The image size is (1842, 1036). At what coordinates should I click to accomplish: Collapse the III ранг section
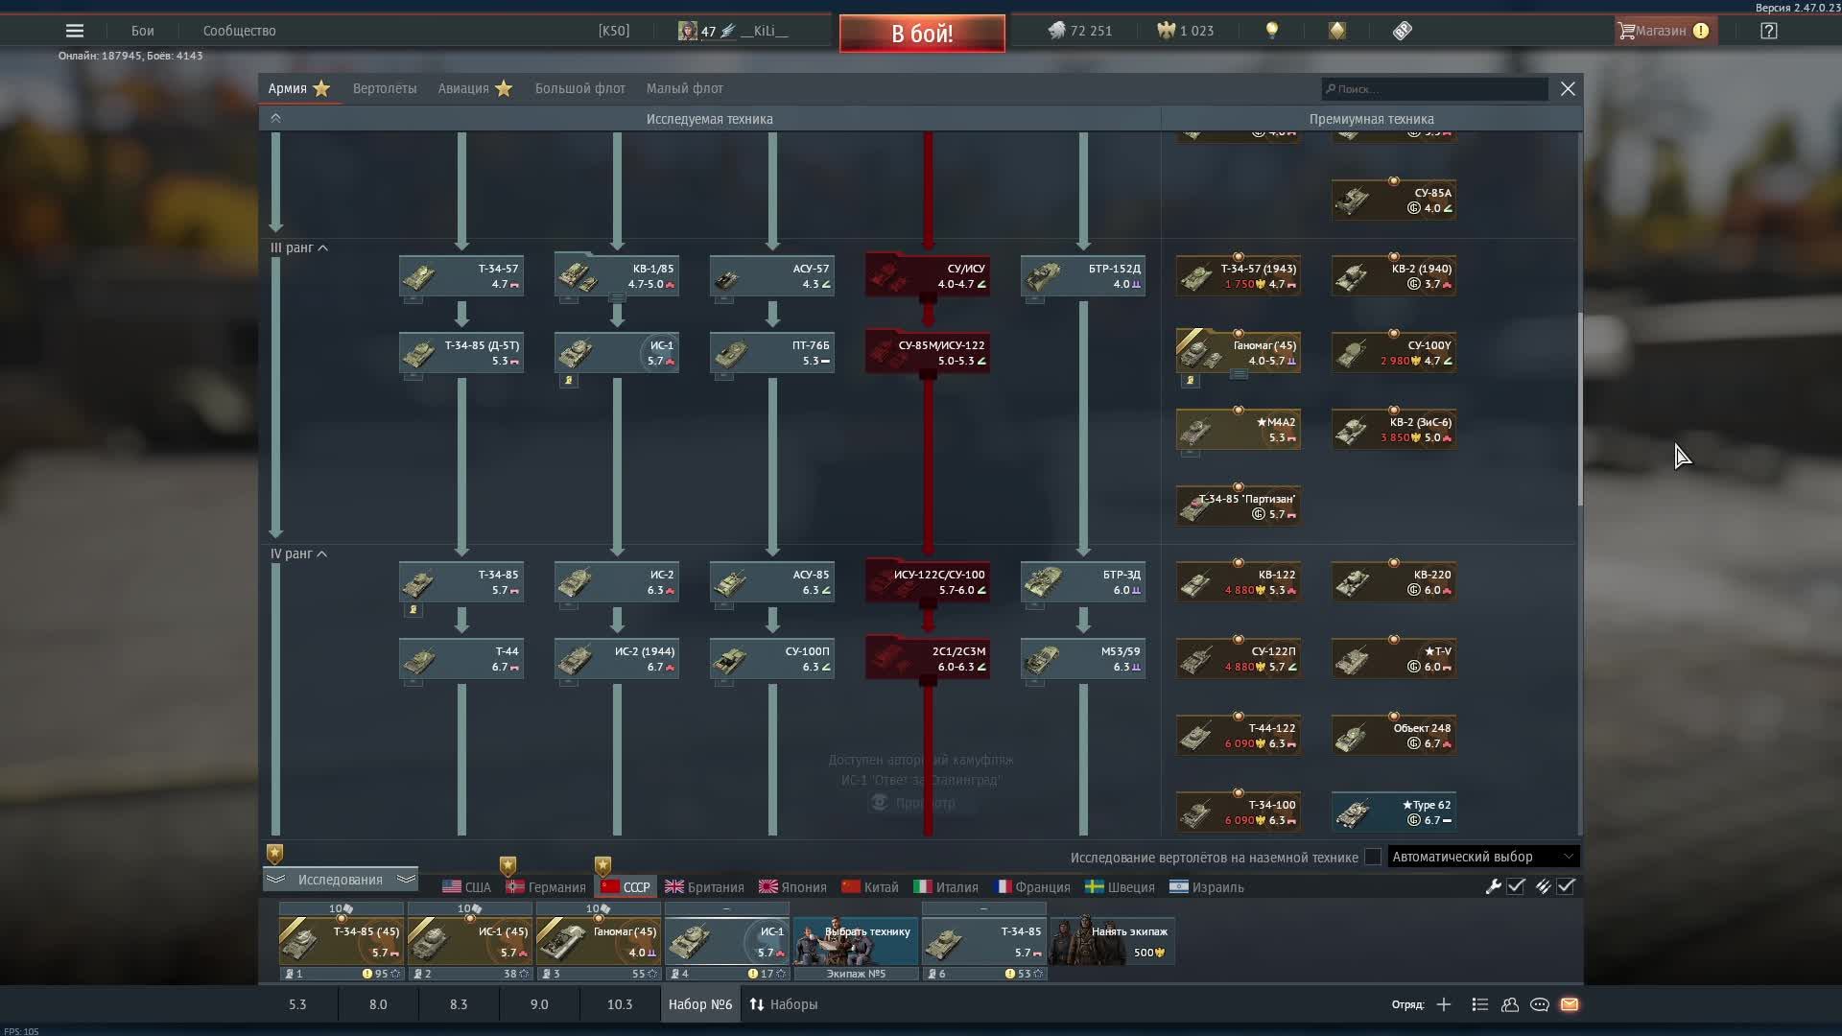coord(299,247)
